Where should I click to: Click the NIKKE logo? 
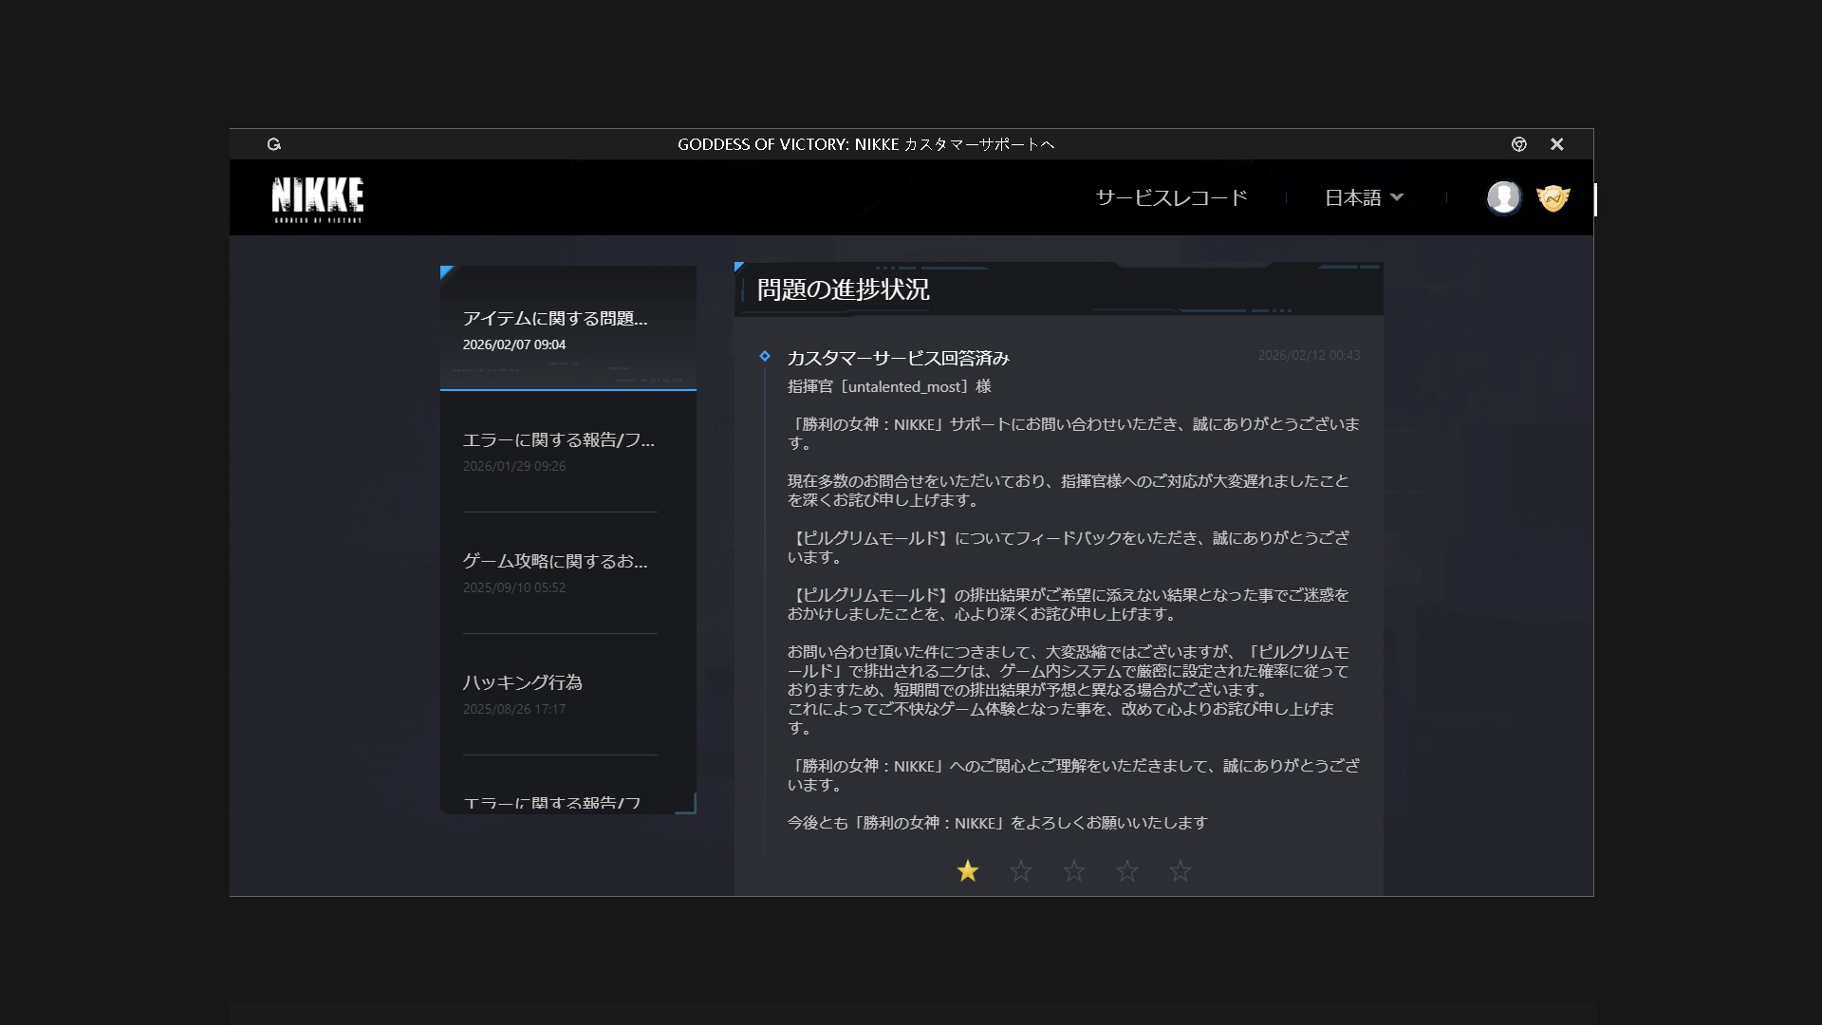tap(317, 199)
